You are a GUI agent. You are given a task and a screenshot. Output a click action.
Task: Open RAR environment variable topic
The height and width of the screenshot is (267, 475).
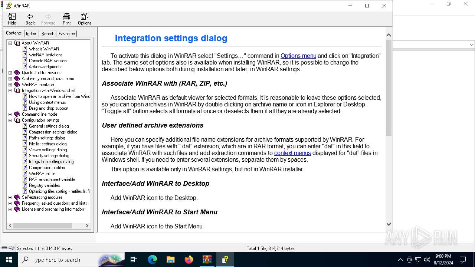tap(52, 179)
